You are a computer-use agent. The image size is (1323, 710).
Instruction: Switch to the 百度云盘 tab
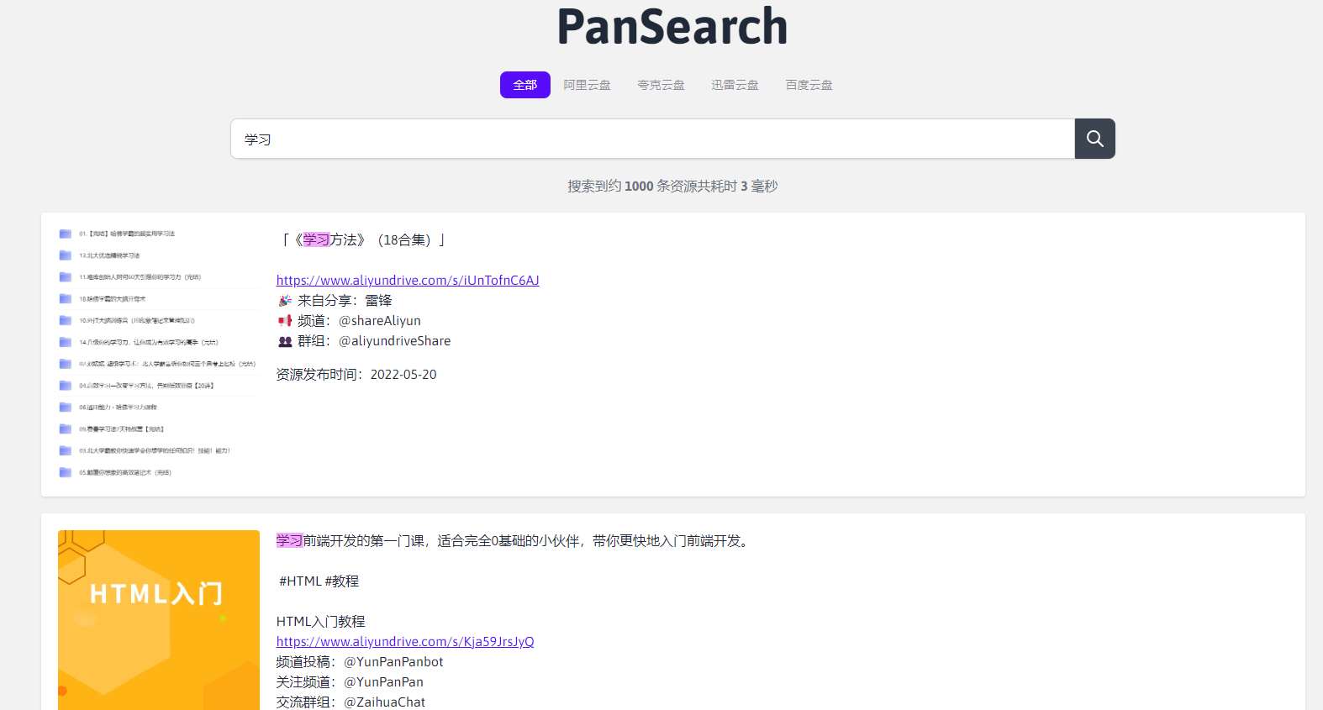(809, 85)
